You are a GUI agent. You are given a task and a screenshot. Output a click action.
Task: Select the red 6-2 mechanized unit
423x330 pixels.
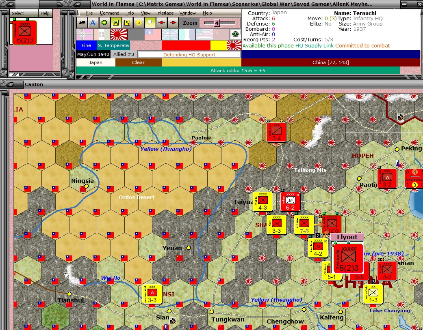pyautogui.click(x=290, y=201)
